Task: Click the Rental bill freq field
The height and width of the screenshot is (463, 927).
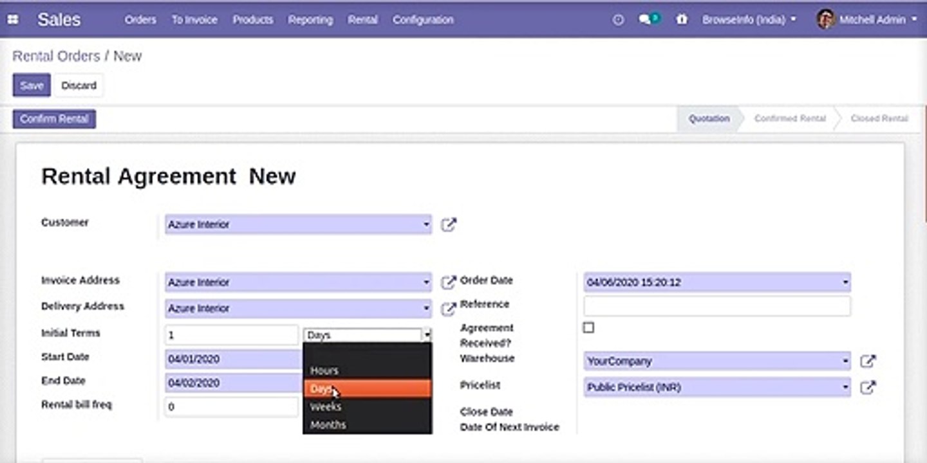Action: (x=232, y=406)
